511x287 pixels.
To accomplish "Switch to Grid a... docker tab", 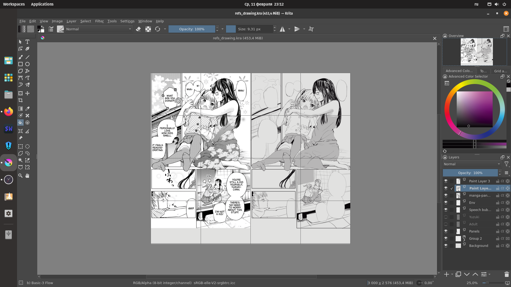I will point(500,71).
